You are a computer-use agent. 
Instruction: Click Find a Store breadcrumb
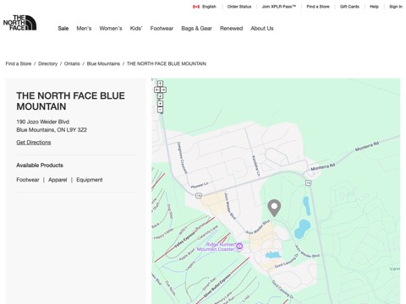[x=19, y=64]
